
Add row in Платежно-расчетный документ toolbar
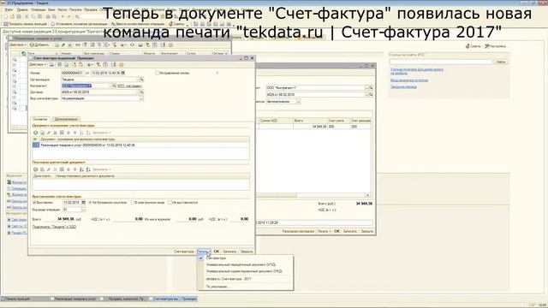36,169
